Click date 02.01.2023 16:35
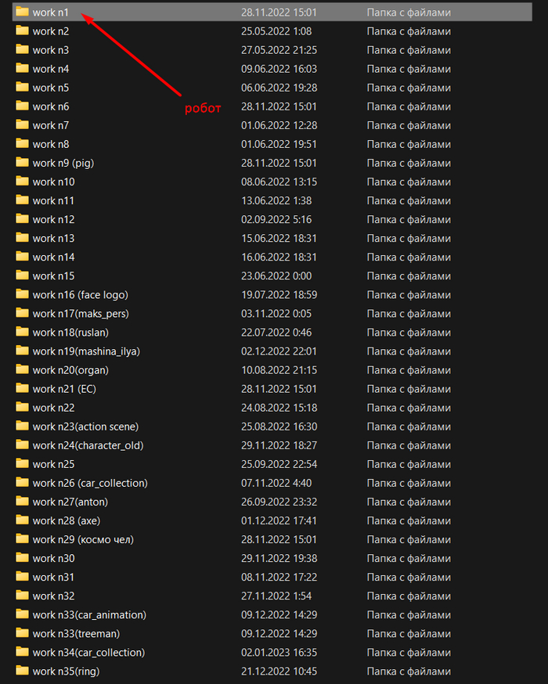Image resolution: width=548 pixels, height=684 pixels. click(279, 652)
